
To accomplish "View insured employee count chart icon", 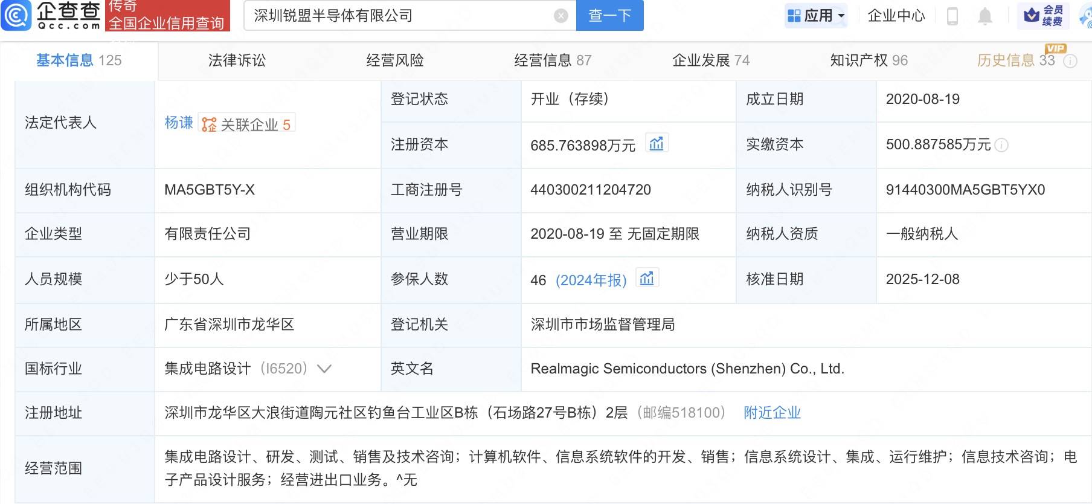I will click(x=647, y=279).
